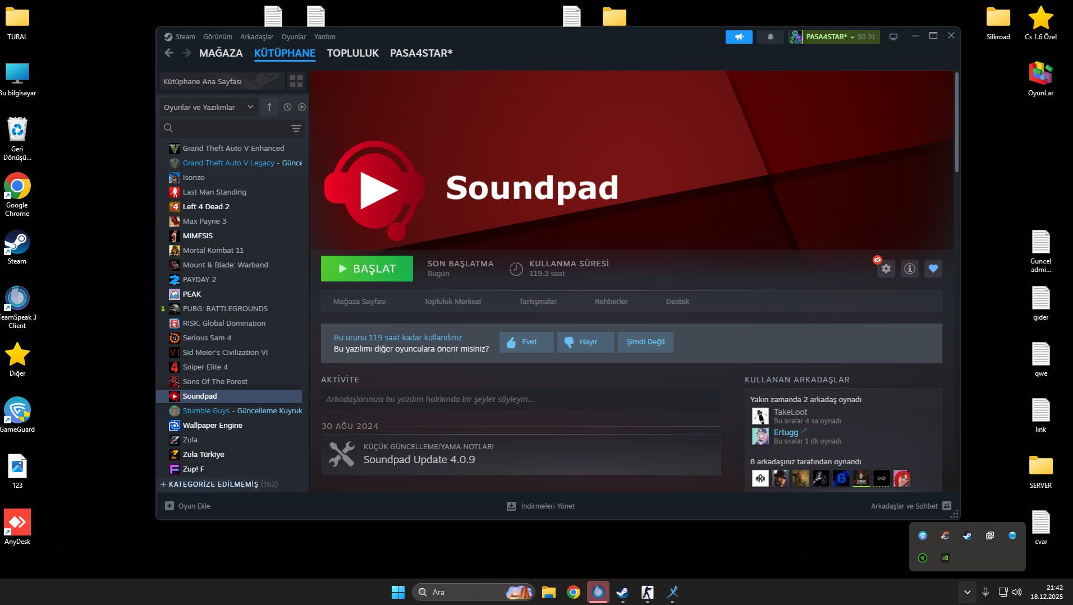Open the 'Mağaza Sayfası' link

coord(360,302)
